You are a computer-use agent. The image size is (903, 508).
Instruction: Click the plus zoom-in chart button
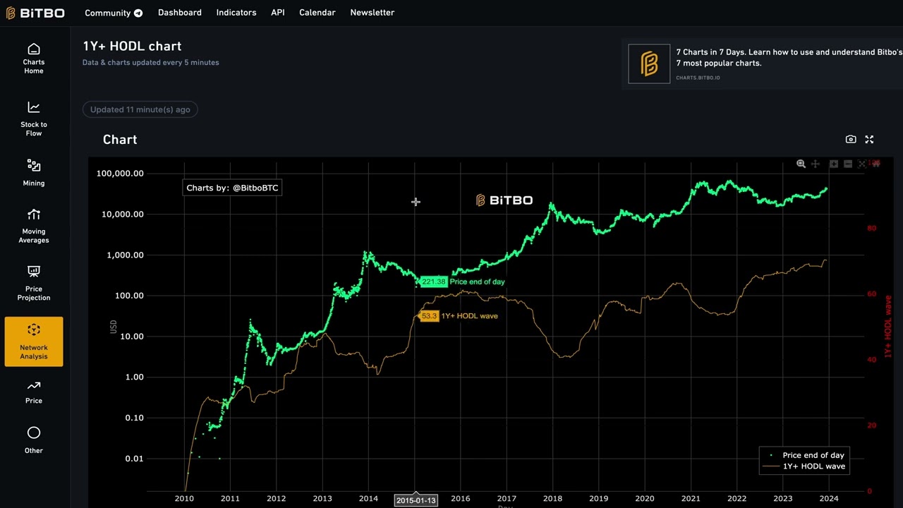click(834, 164)
